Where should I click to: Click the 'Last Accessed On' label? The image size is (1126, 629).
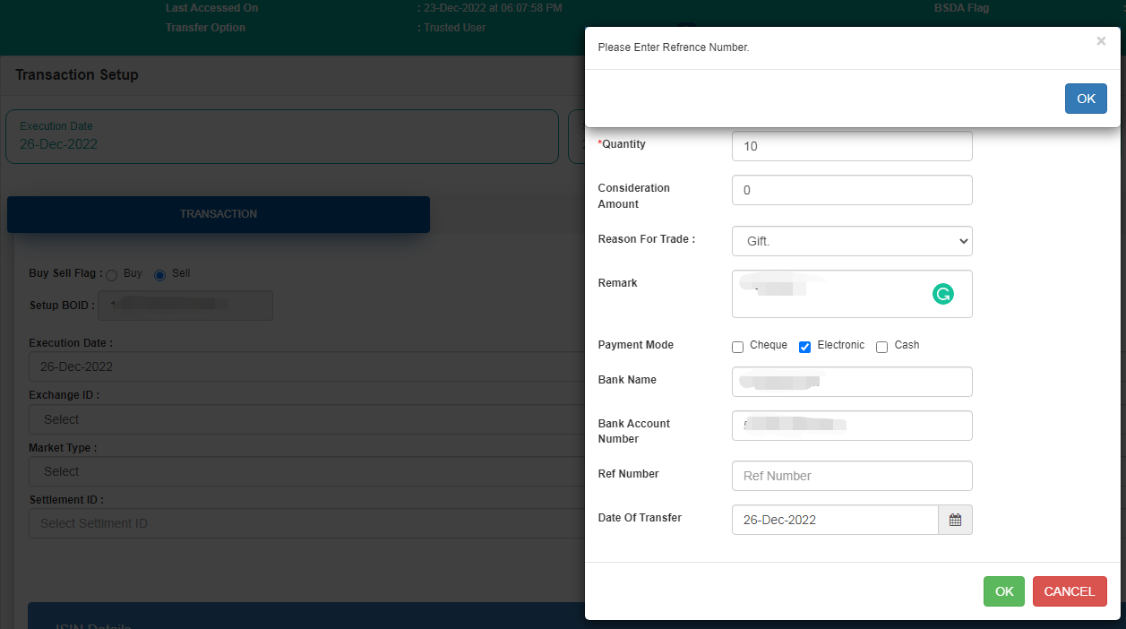tap(211, 8)
